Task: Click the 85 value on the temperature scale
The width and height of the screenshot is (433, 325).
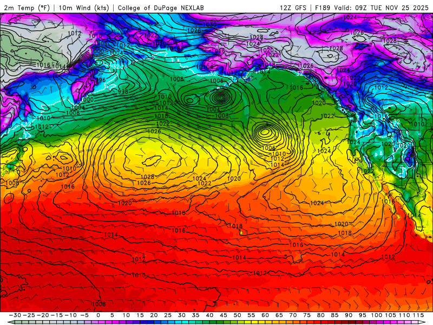Action: point(334,315)
